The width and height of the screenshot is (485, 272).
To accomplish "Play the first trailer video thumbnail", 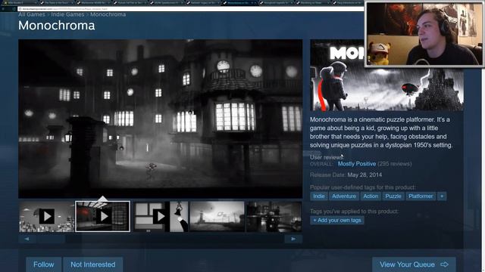I will tap(47, 217).
